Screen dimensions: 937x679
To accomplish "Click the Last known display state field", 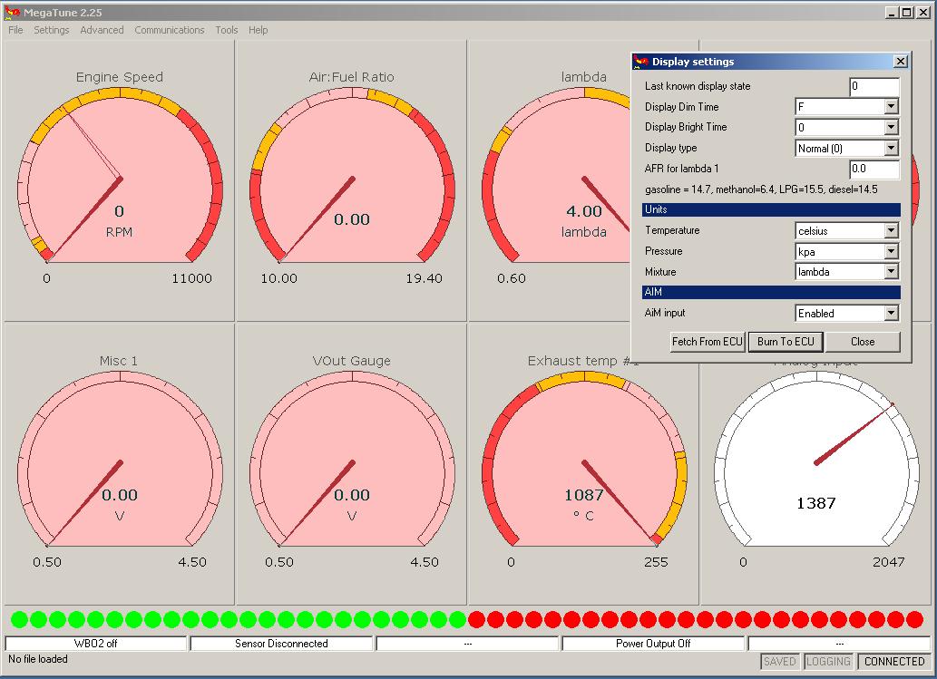I will point(874,87).
